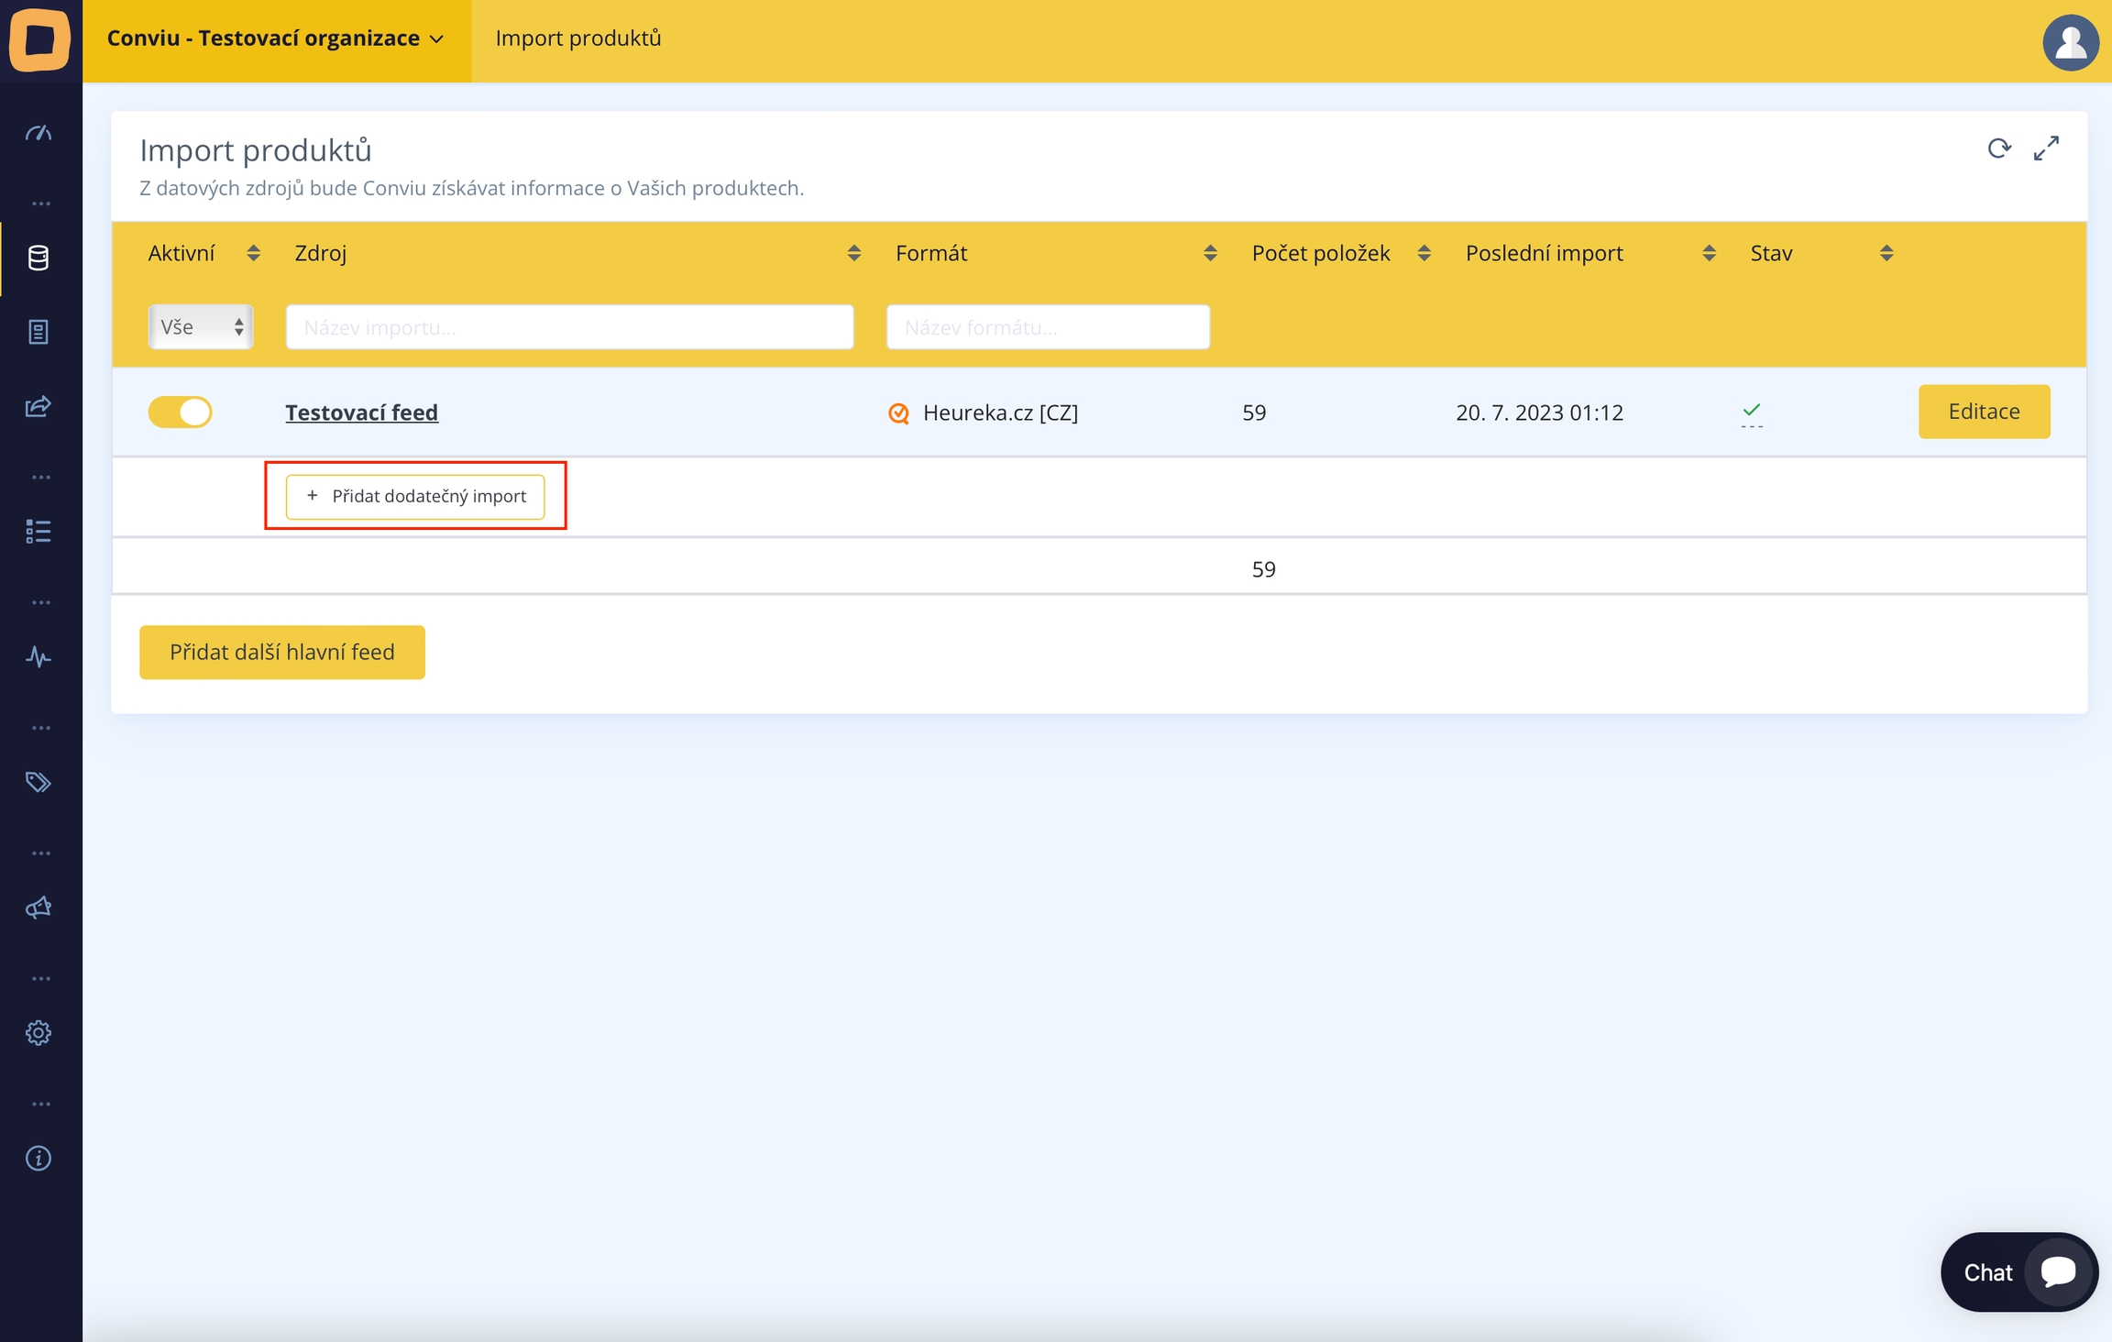Open settings gear icon in sidebar
This screenshot has width=2112, height=1342.
point(38,1033)
